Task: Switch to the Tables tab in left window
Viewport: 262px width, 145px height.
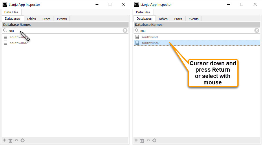Action: click(x=31, y=19)
